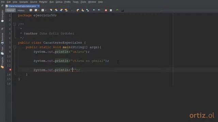Image resolution: width=218 pixels, height=122 pixels.
Task: Click the Forward navigation history icon
Action: coord(43,10)
